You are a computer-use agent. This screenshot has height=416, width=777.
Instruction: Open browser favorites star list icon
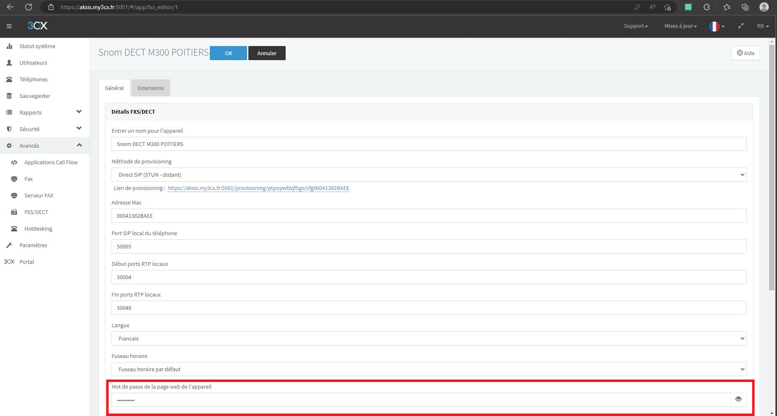(727, 7)
